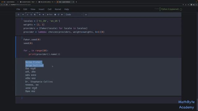The width and height of the screenshot is (198, 111).
Task: Click the Dr. Stephanie Collins output line
Action: 39,82
